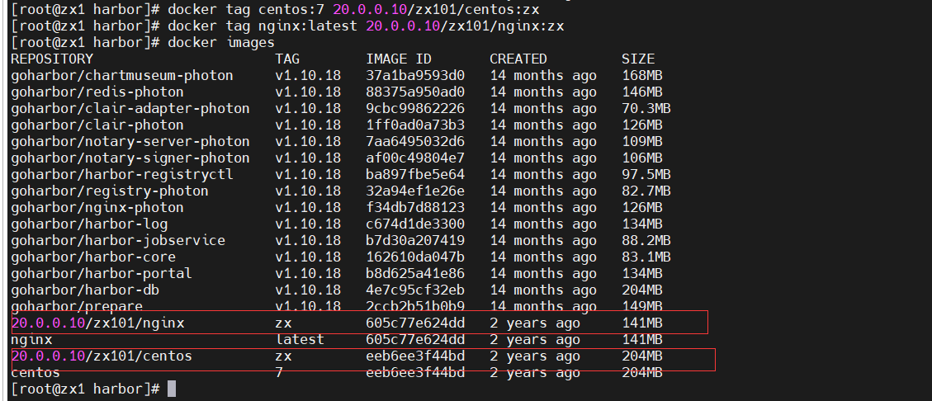
Task: Click the 83.1MB size value
Action: [x=646, y=257]
